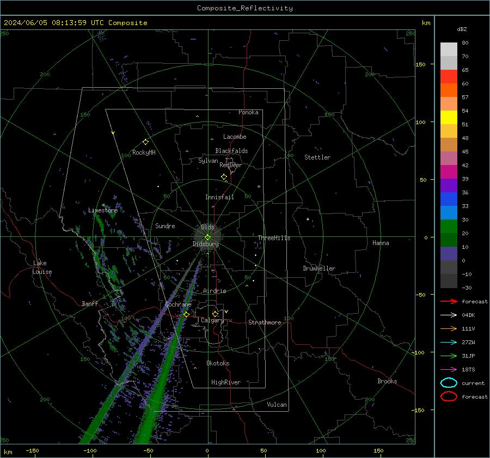Image resolution: width=490 pixels, height=458 pixels.
Task: Click the Cochrane city label
Action: [x=178, y=304]
